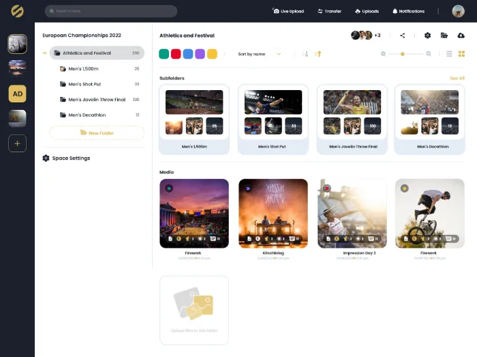The image size is (477, 357).
Task: Sort items in descending order
Action: point(305,54)
